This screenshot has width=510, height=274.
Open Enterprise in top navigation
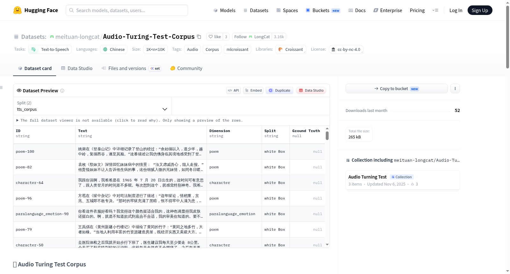click(x=388, y=10)
